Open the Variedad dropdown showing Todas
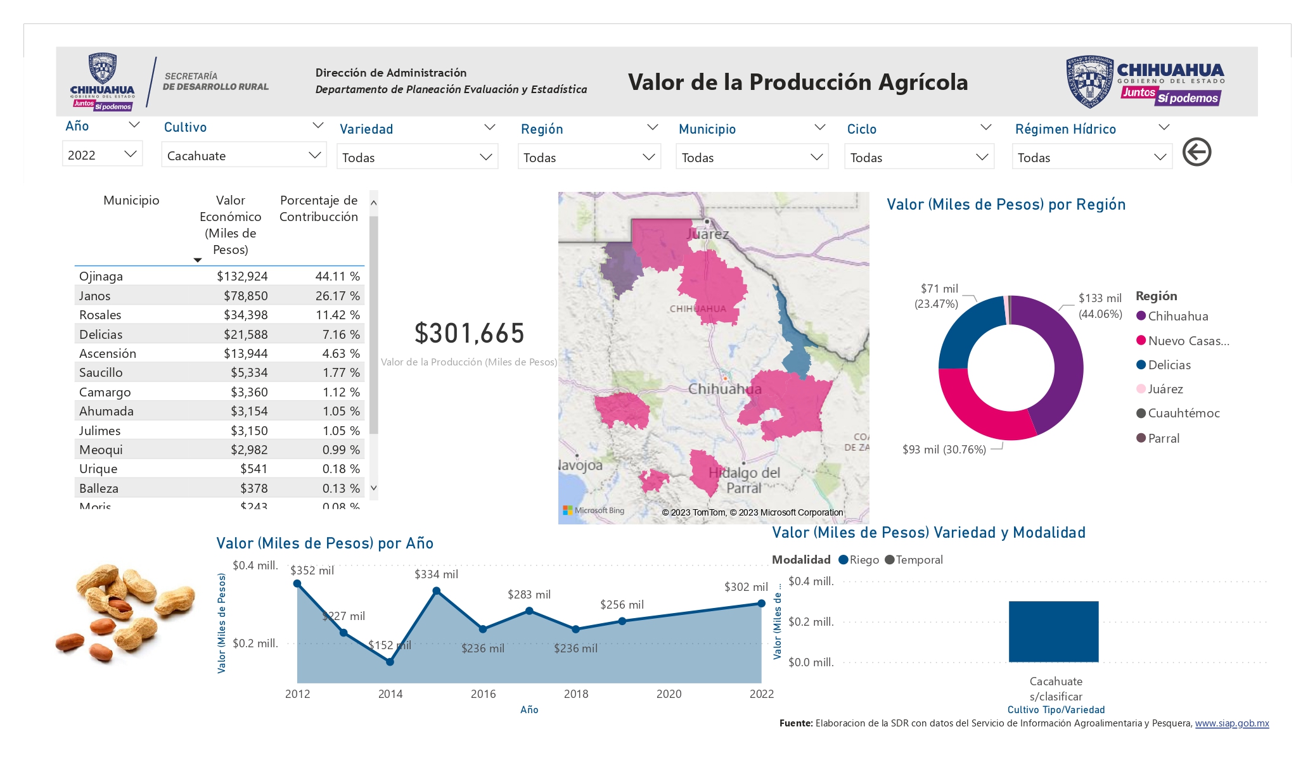This screenshot has width=1315, height=760. pyautogui.click(x=417, y=157)
